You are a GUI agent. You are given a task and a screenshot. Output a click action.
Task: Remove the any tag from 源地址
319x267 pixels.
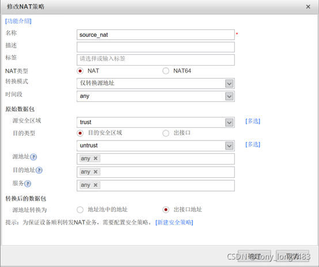pos(96,158)
